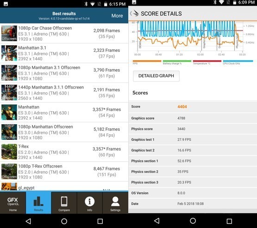The image size is (257, 228).
Task: Open the T-Rex benchmark thumbnail
Action: tap(9, 152)
